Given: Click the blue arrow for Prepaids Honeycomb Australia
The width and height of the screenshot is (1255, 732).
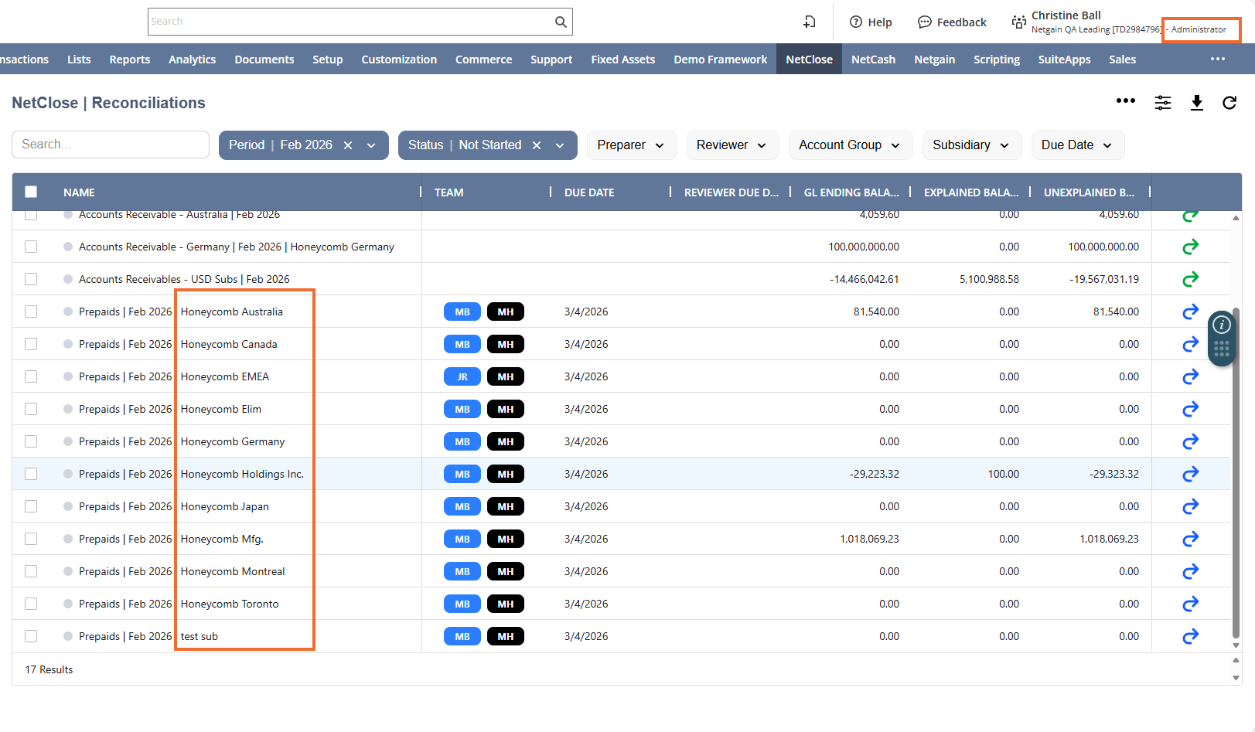Looking at the screenshot, I should click(x=1190, y=312).
